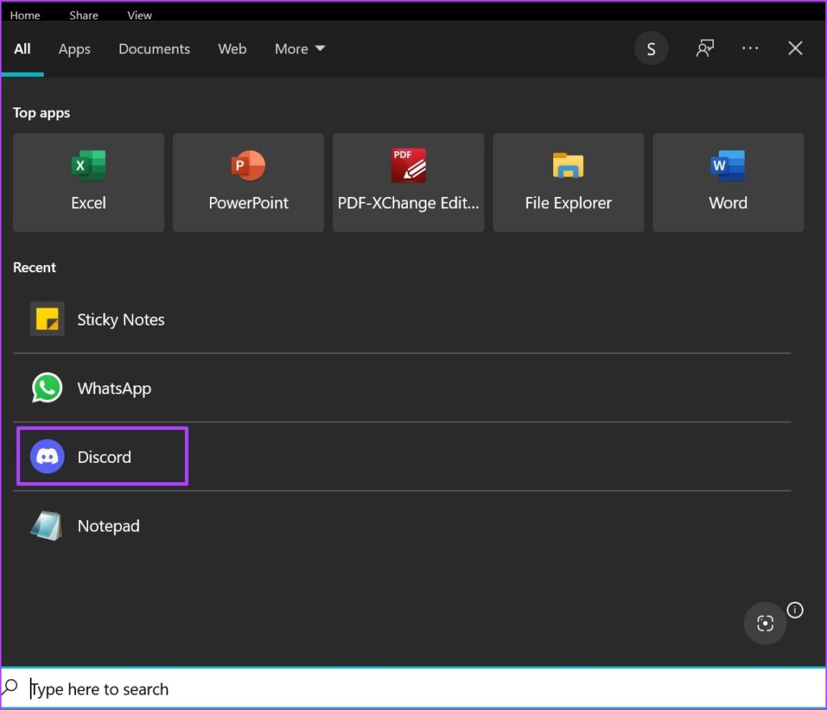Launch PowerPoint from Top apps
This screenshot has width=827, height=710.
point(248,183)
